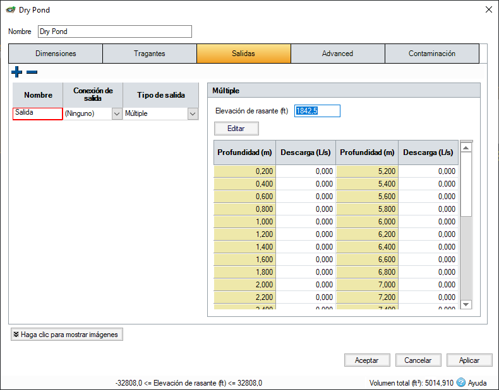Viewport: 499px width, 390px height.
Task: Select the Profundidad cell 5,600
Action: coord(367,197)
